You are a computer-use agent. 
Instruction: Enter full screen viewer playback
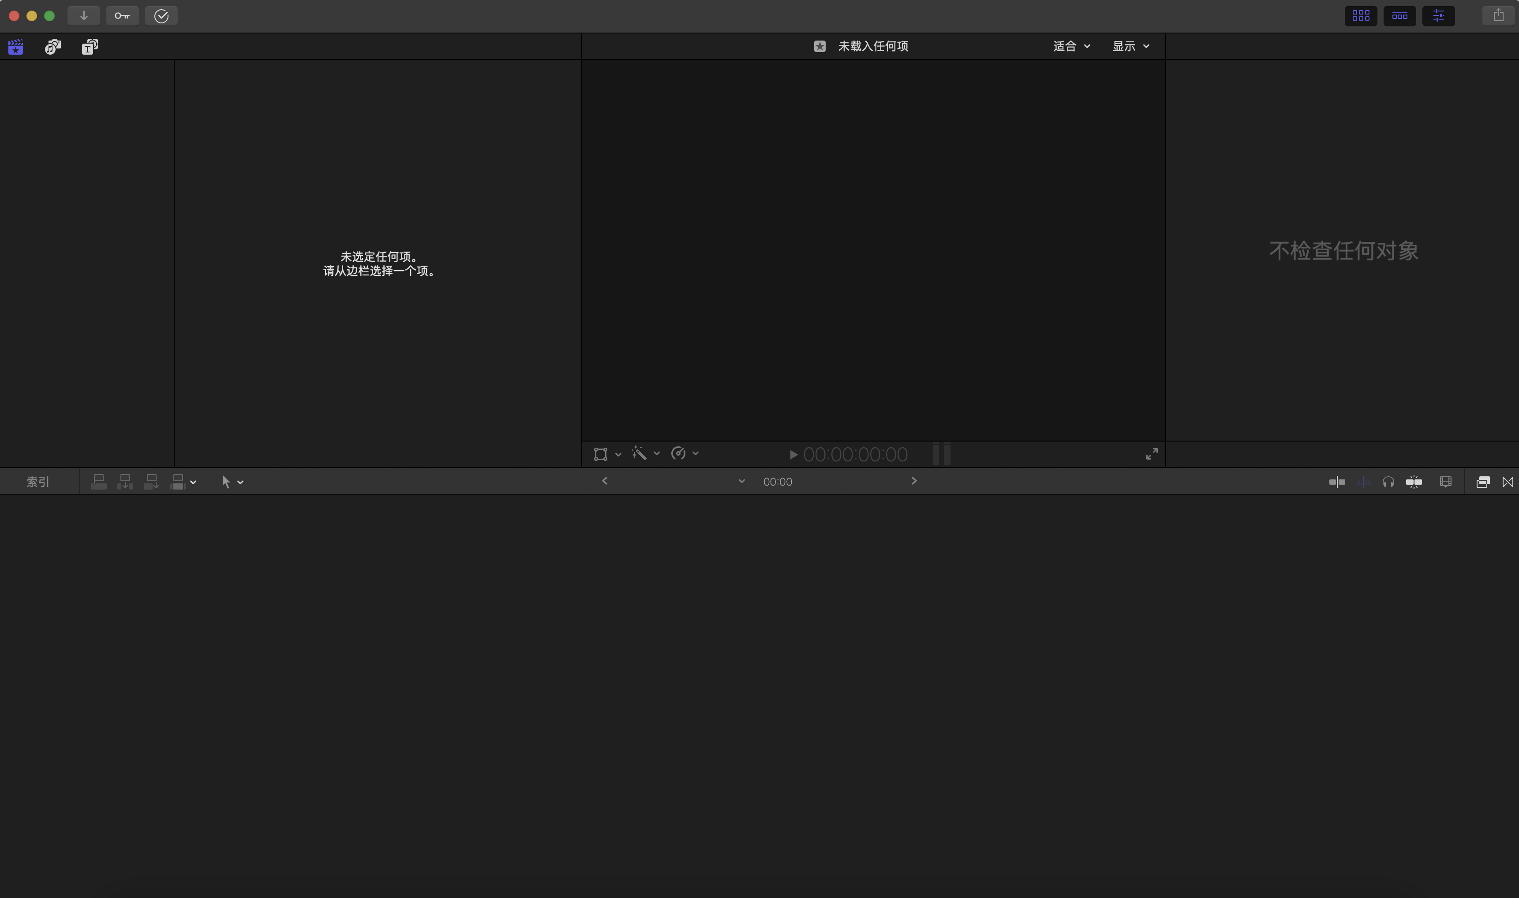pos(1151,454)
